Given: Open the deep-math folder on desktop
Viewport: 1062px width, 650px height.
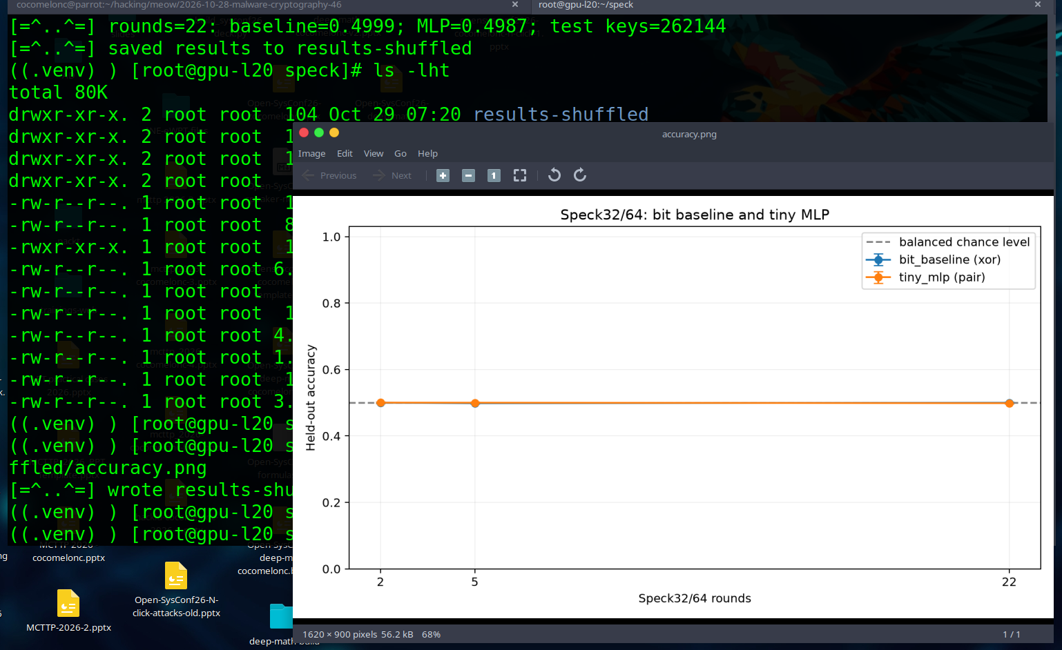Looking at the screenshot, I should click(281, 623).
